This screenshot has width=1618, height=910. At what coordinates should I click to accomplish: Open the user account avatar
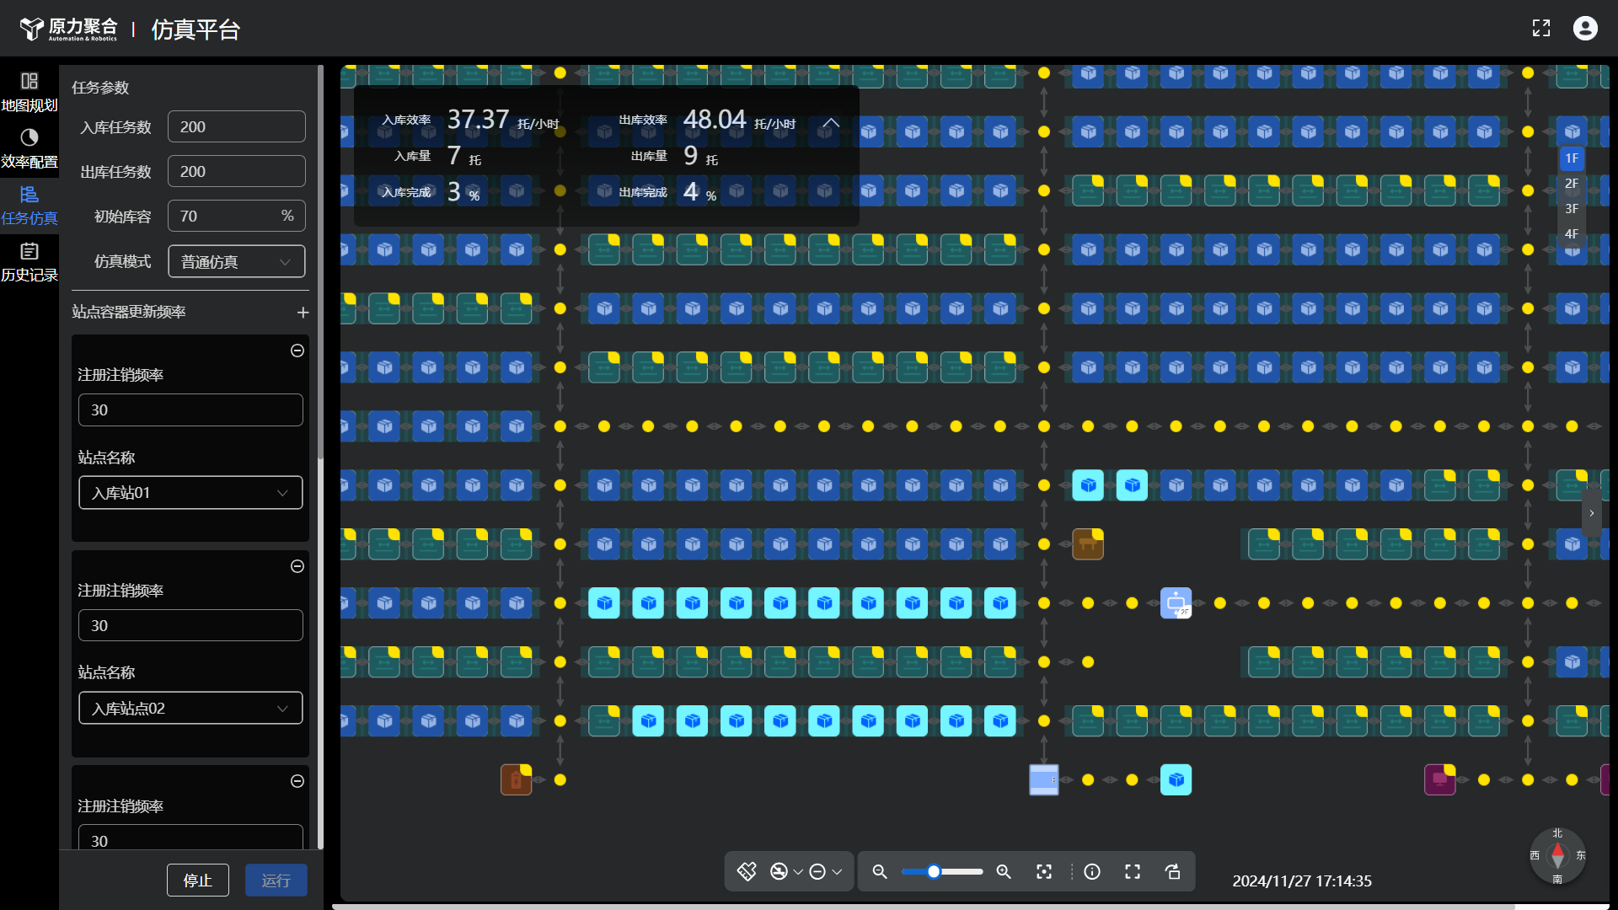1585,29
